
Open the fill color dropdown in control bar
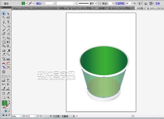click(x=26, y=4)
